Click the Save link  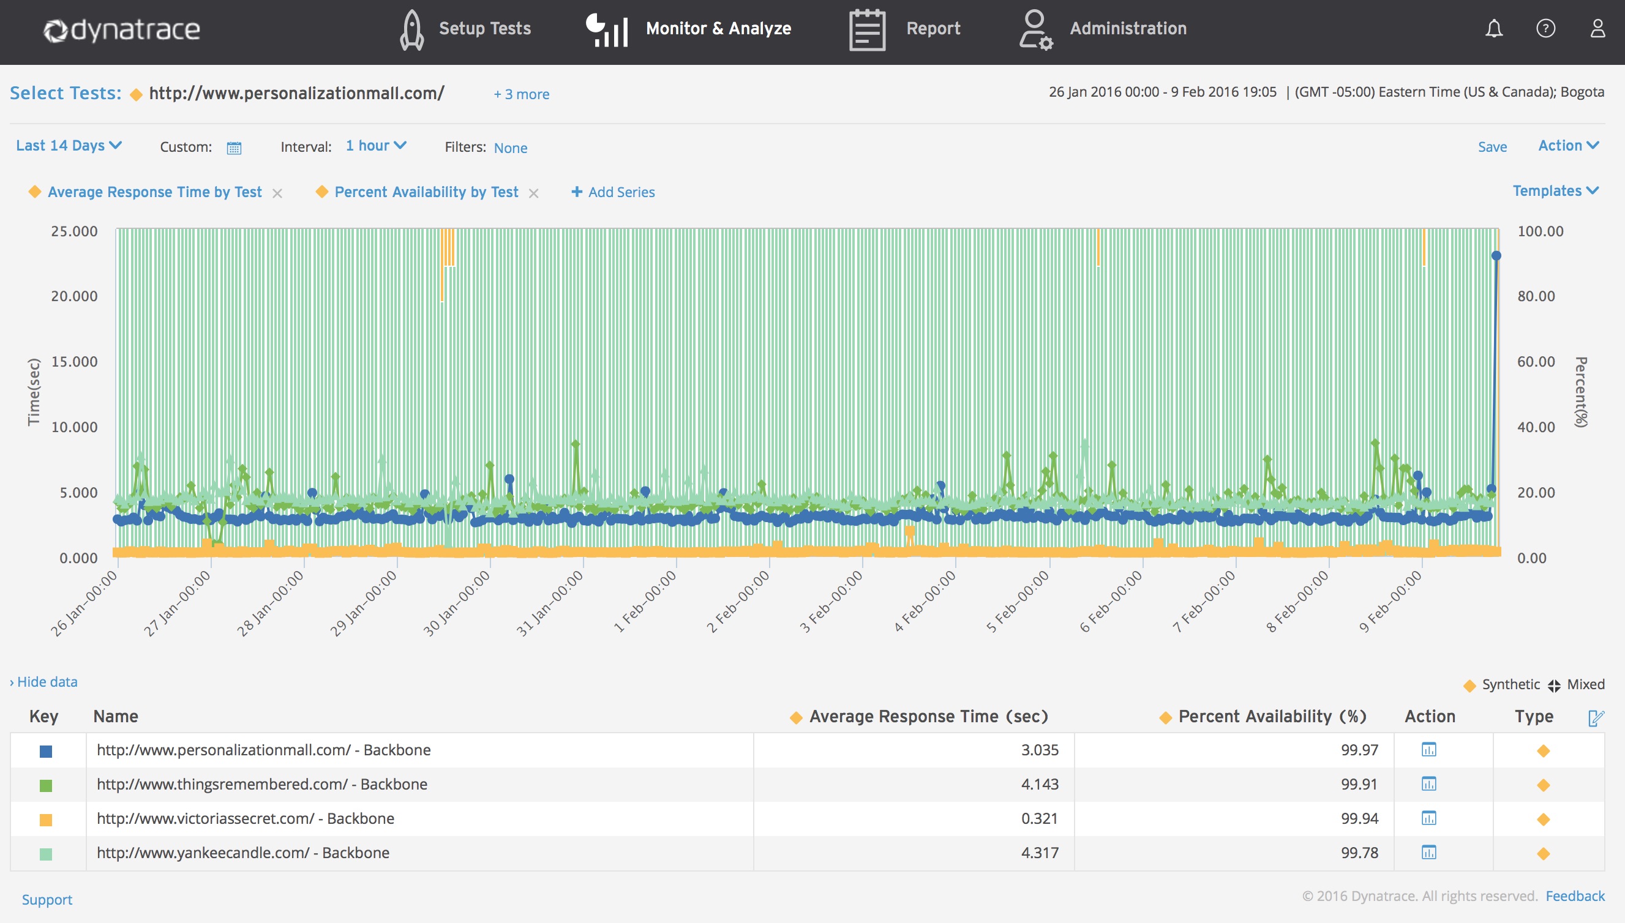[1492, 147]
